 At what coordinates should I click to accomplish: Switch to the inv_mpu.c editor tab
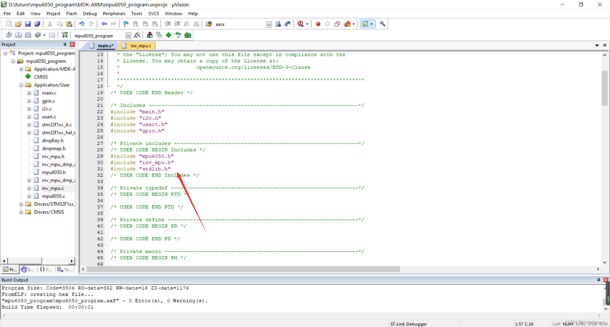[137, 46]
